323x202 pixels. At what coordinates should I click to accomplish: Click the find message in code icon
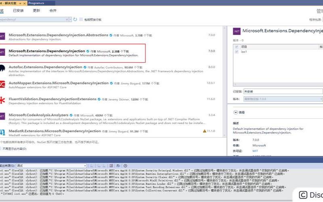pyautogui.click(x=92, y=166)
